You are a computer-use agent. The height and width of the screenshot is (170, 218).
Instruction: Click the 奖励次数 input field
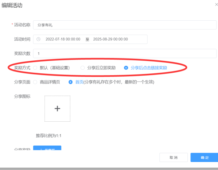124,53
